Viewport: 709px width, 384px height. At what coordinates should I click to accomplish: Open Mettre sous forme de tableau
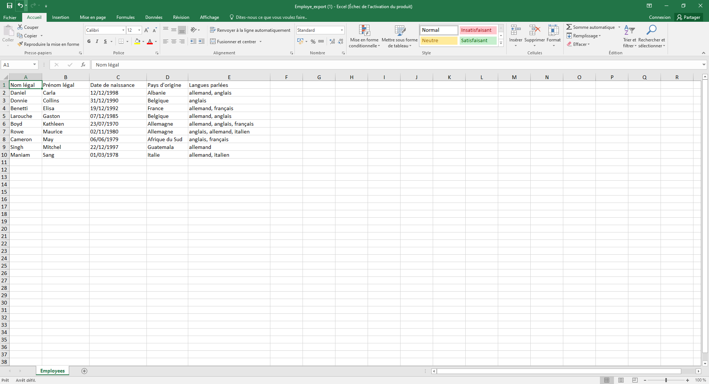[399, 36]
